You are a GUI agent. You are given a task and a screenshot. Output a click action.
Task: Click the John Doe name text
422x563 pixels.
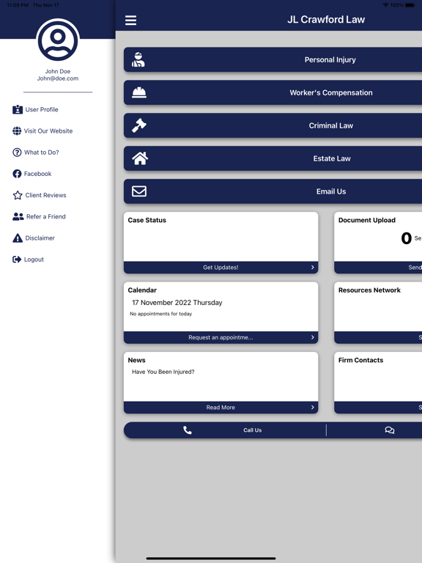tap(58, 71)
